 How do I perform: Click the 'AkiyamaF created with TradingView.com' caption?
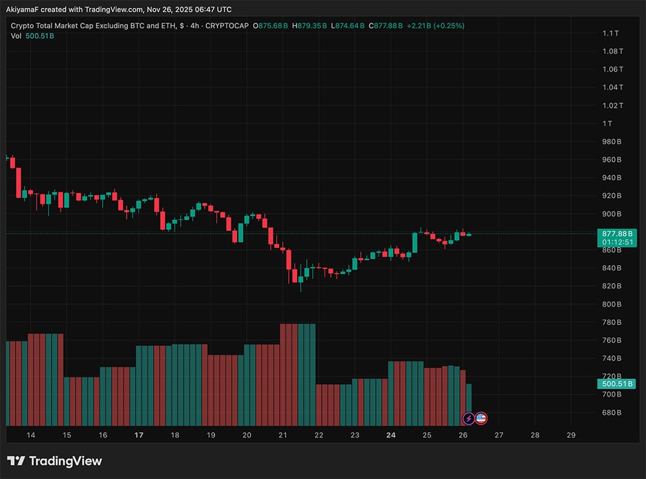tap(119, 10)
